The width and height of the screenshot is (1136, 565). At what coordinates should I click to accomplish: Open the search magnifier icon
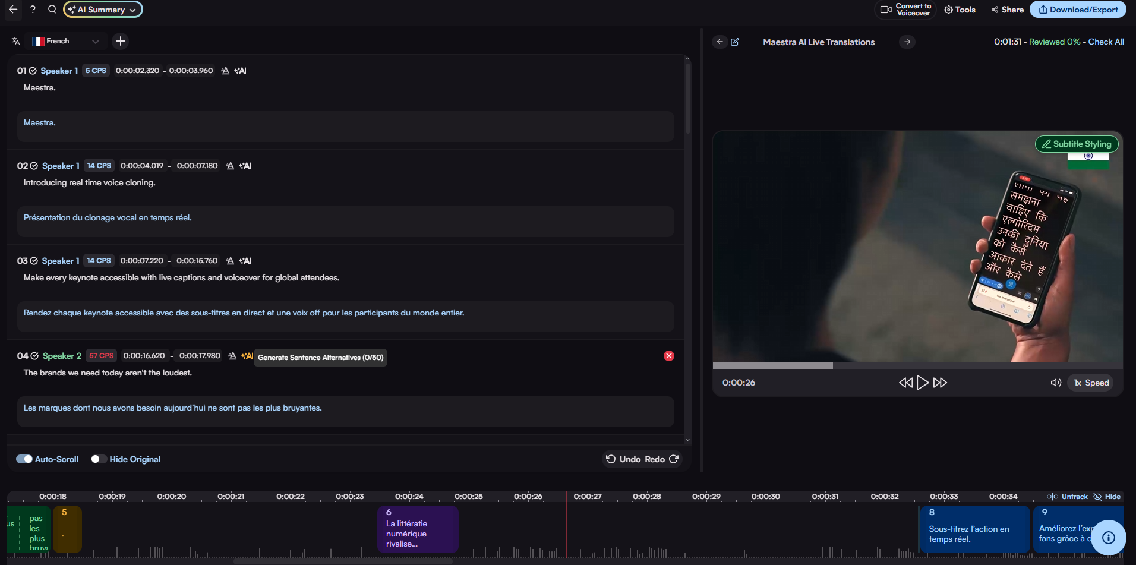pyautogui.click(x=52, y=10)
